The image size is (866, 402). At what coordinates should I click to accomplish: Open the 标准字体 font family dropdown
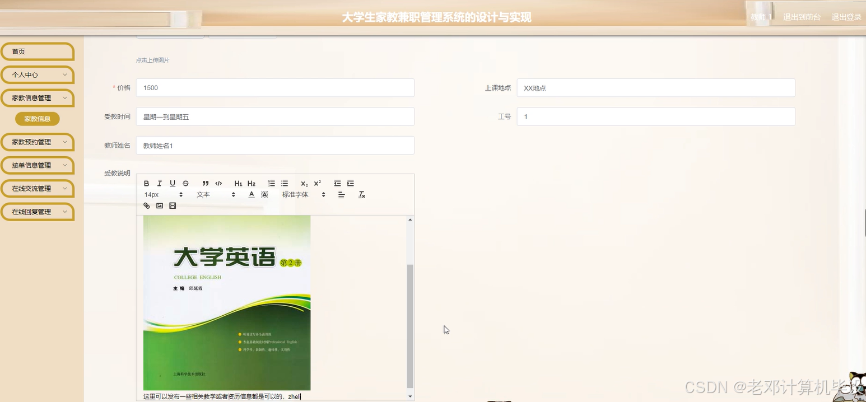(x=304, y=195)
